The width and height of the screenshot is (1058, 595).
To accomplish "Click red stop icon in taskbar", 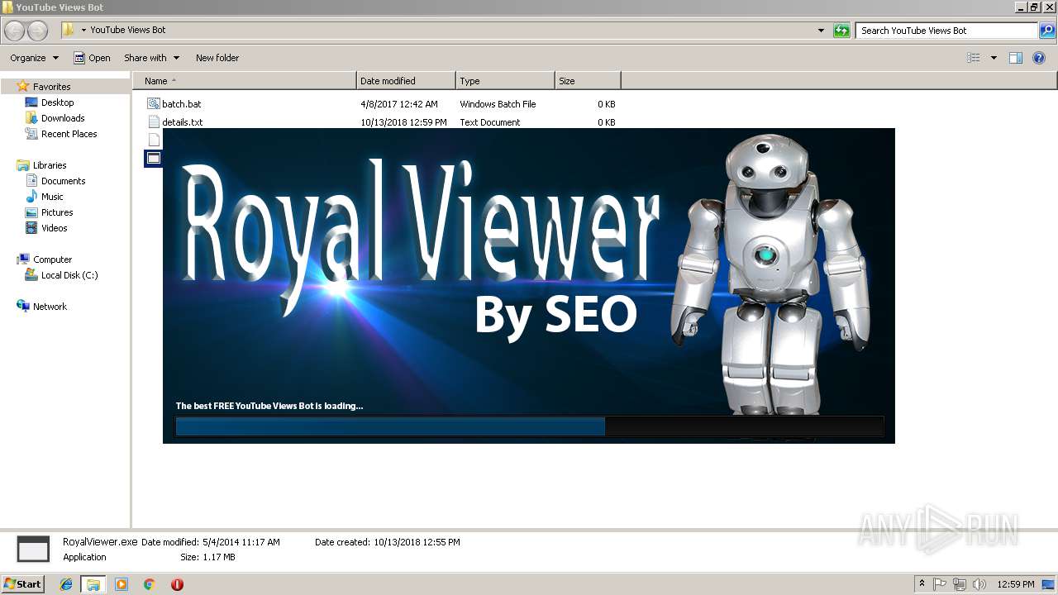I will [177, 584].
